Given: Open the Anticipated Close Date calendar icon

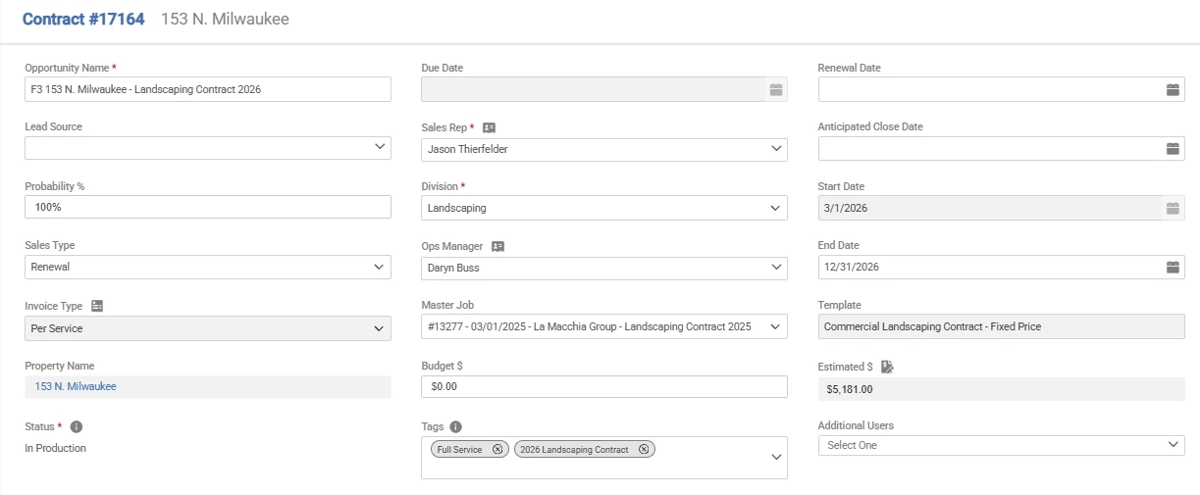Looking at the screenshot, I should [x=1172, y=149].
